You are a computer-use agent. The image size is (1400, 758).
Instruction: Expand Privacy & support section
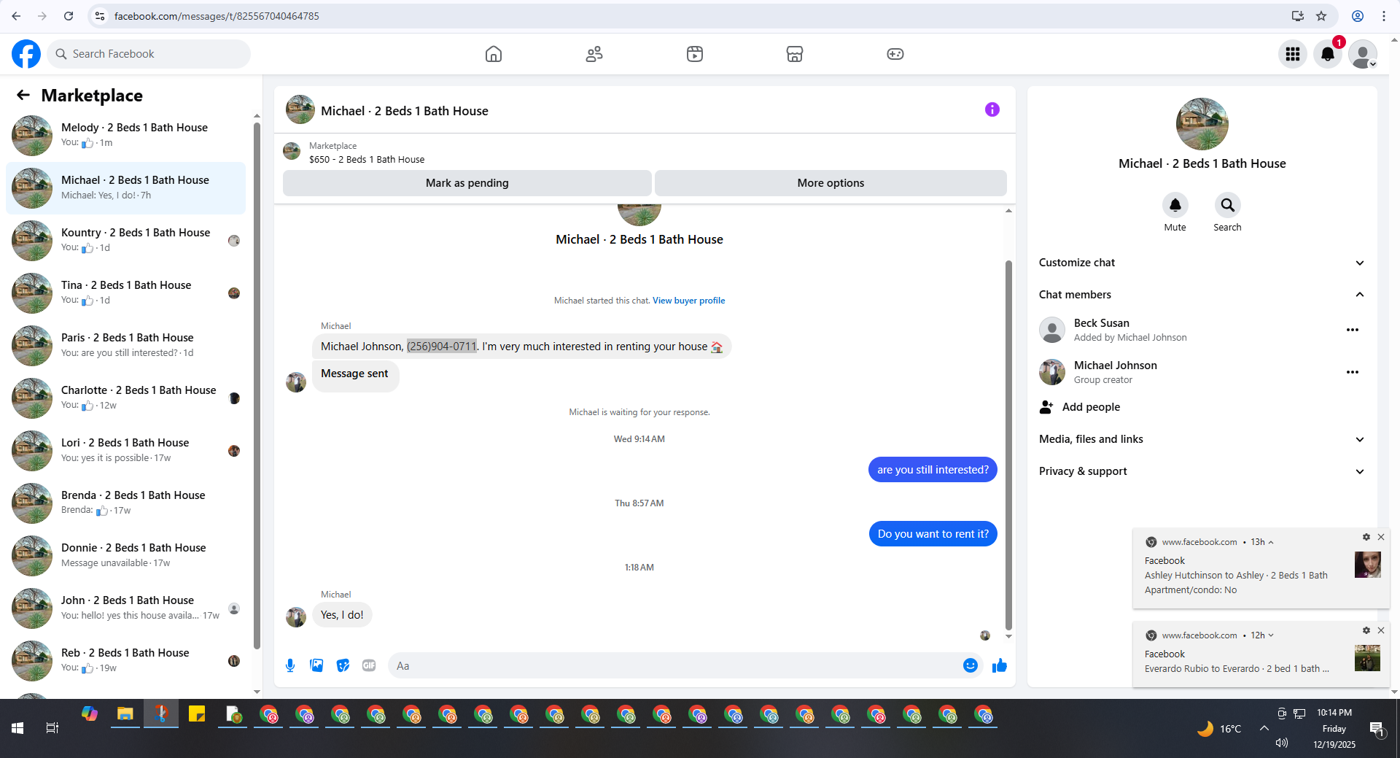coord(1202,471)
